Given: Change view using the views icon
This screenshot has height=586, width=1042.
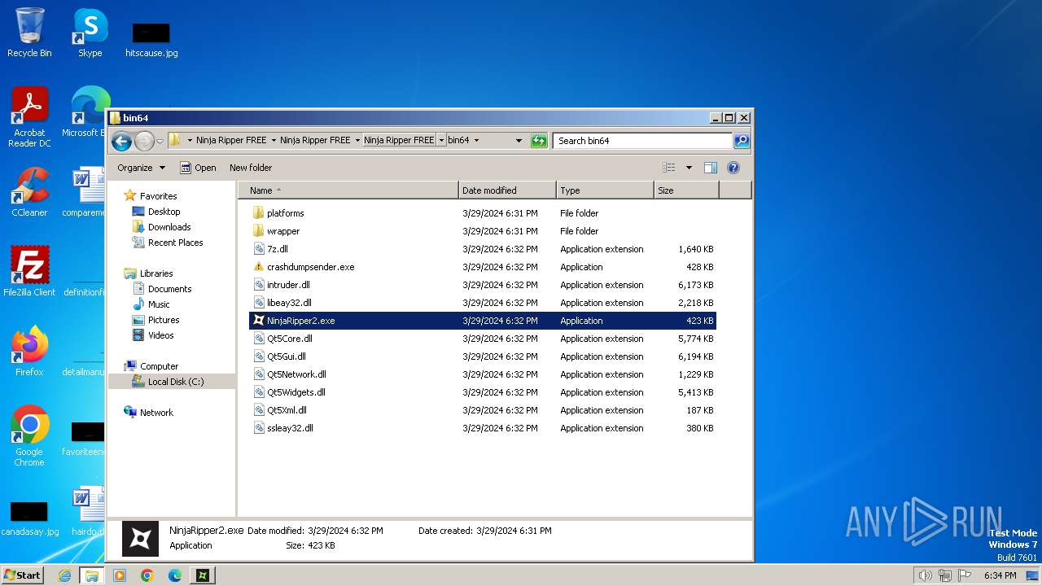Looking at the screenshot, I should click(669, 168).
